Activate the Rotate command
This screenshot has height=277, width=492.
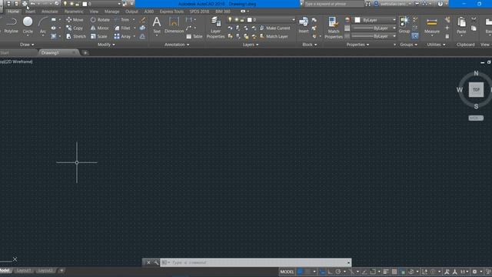[x=100, y=20]
